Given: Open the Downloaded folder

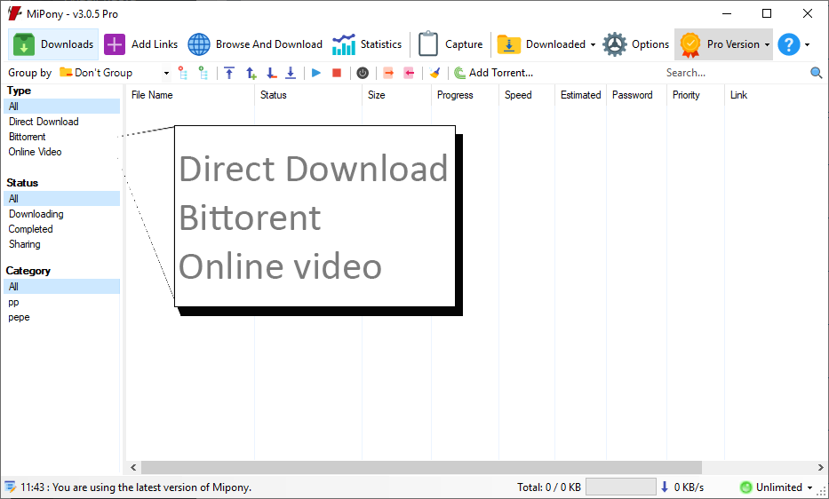Looking at the screenshot, I should click(x=508, y=44).
